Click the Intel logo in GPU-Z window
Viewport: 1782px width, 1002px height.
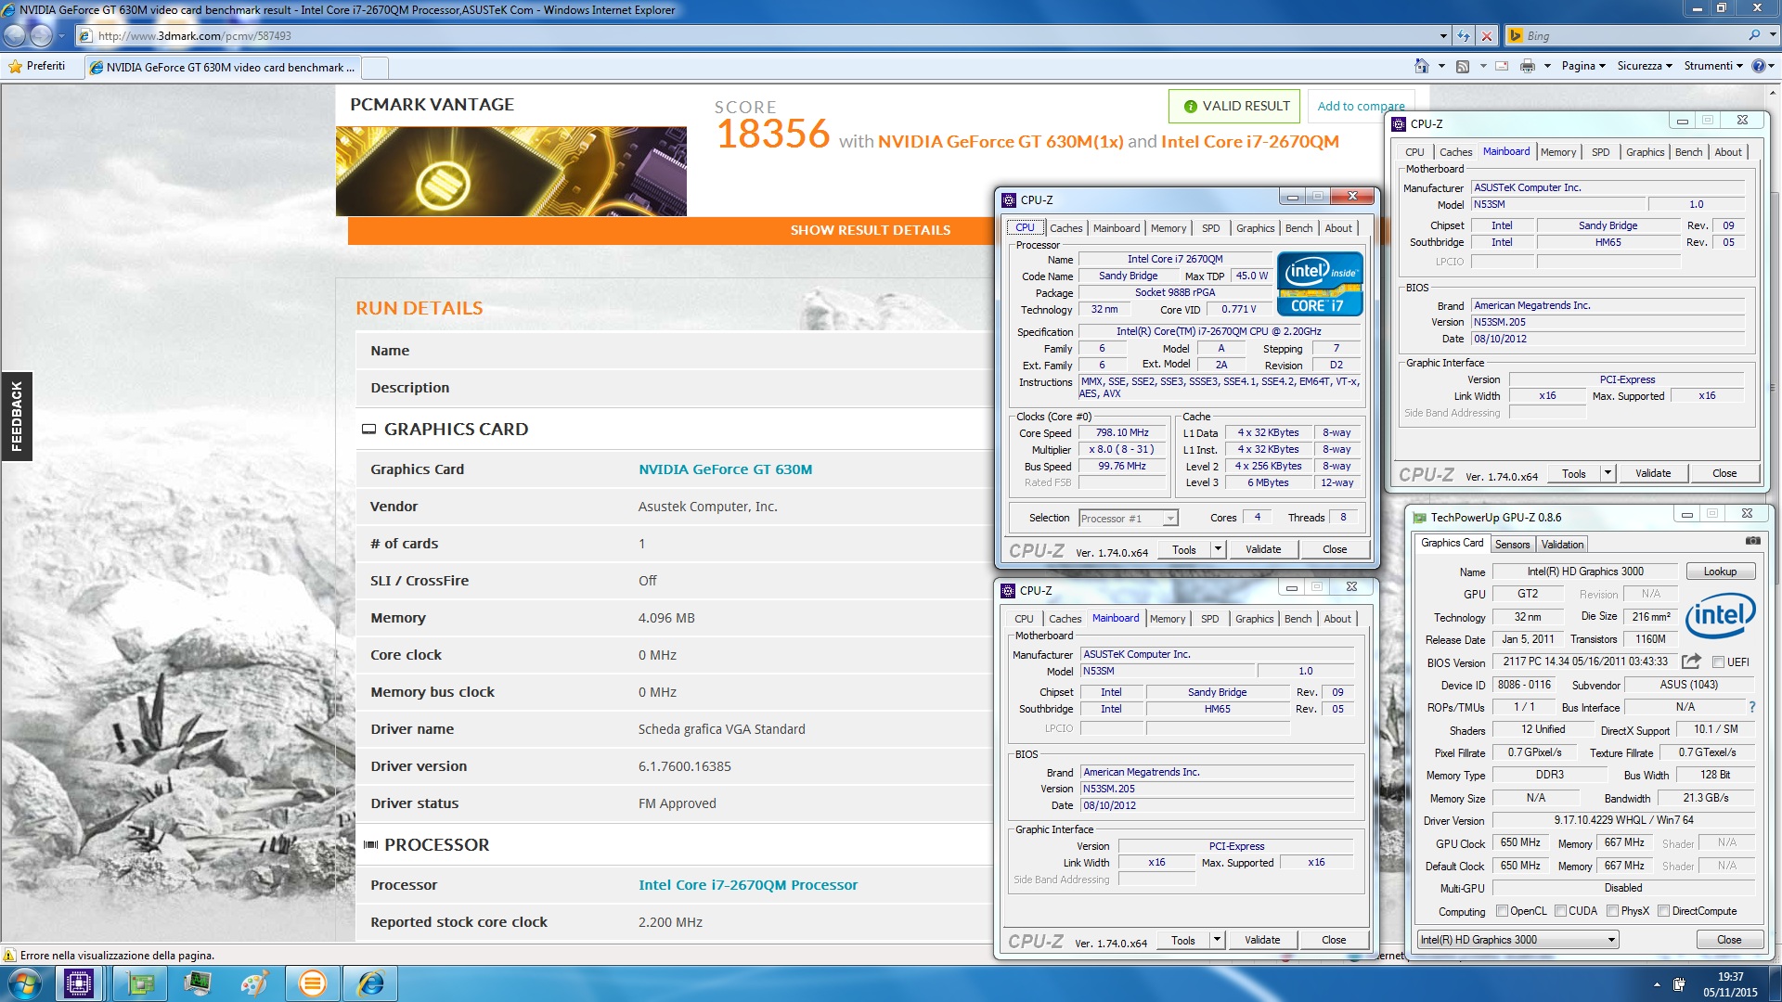(x=1720, y=615)
